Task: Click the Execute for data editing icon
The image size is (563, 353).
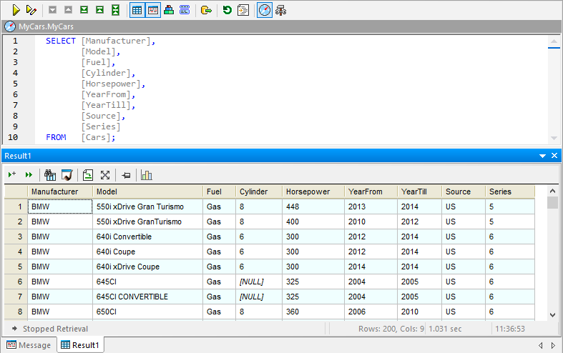Action: (31, 10)
